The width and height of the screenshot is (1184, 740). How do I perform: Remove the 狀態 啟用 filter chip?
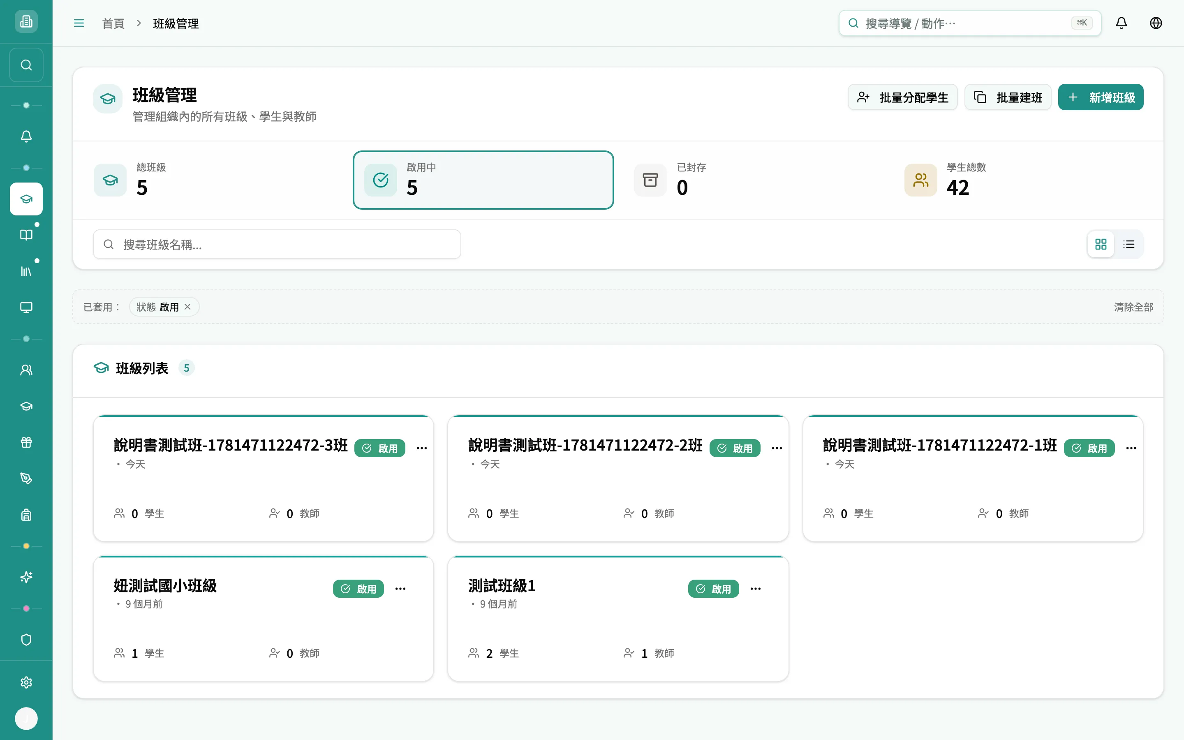(x=187, y=307)
